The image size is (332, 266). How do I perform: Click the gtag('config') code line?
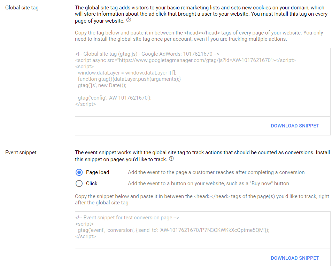115,98
